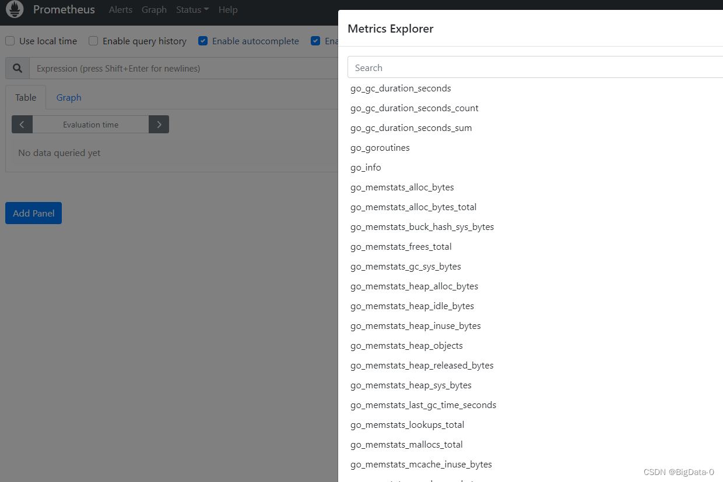The height and width of the screenshot is (482, 723).
Task: Select metric go_memstats_mcache_inuse_bytes
Action: pyautogui.click(x=421, y=465)
